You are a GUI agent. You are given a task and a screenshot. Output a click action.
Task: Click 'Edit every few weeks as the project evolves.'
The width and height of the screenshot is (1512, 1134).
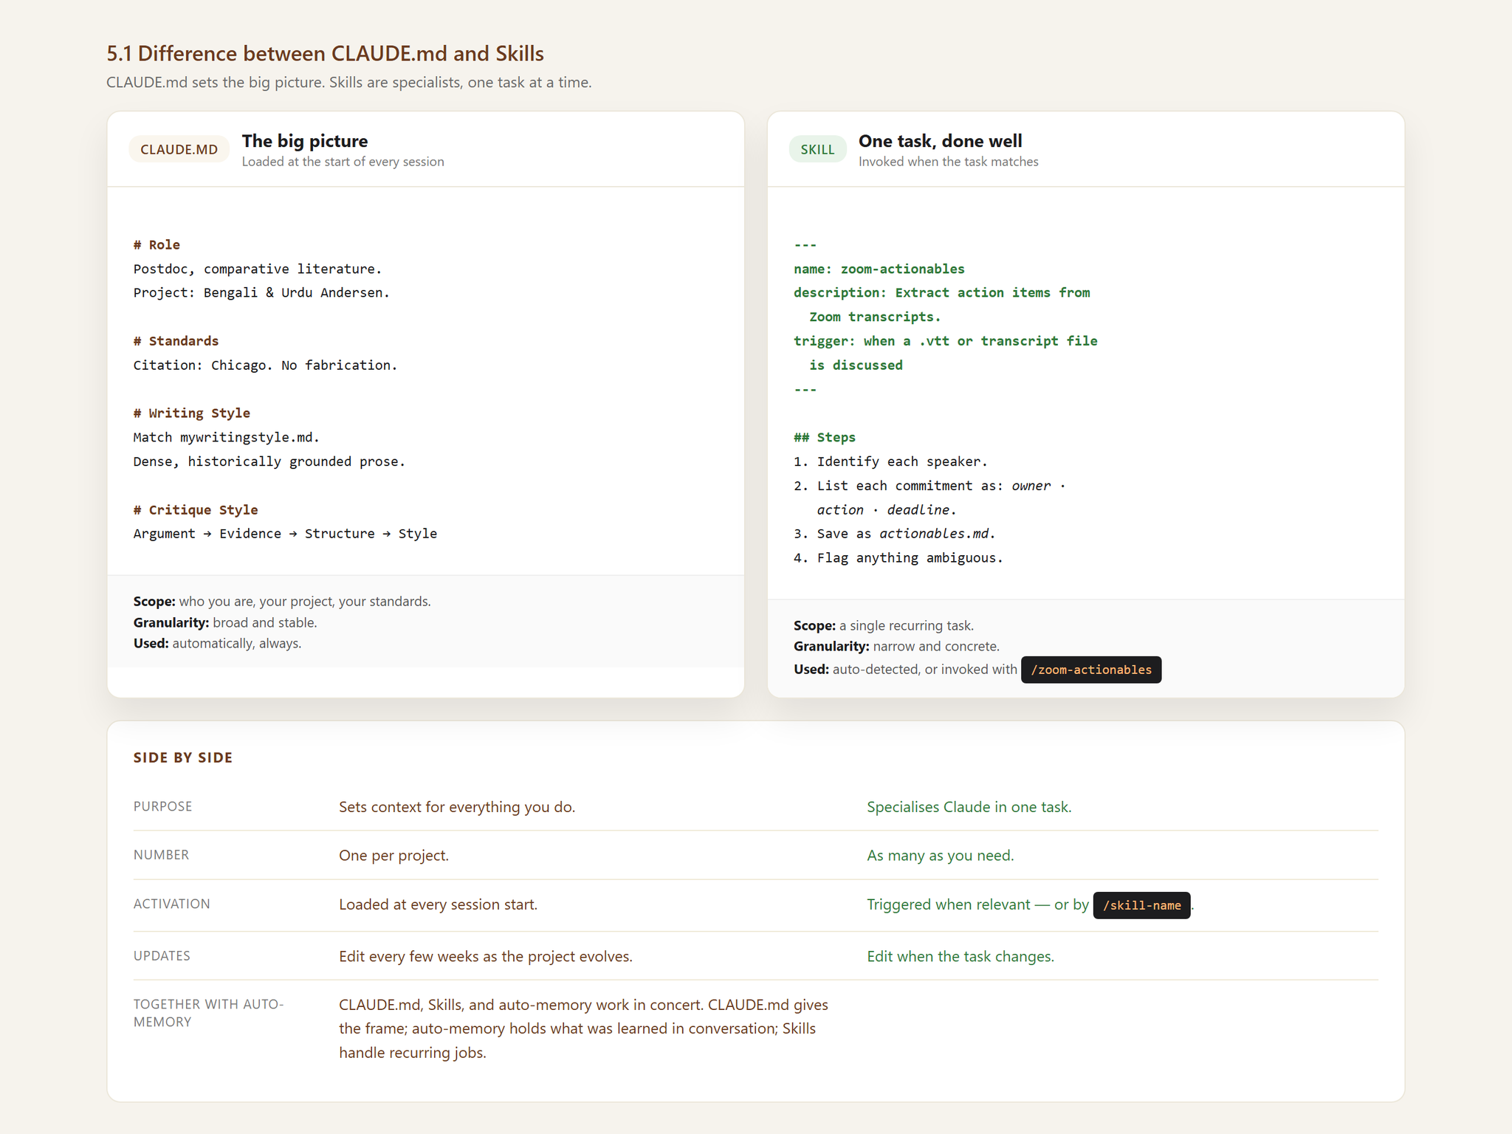[x=486, y=957]
